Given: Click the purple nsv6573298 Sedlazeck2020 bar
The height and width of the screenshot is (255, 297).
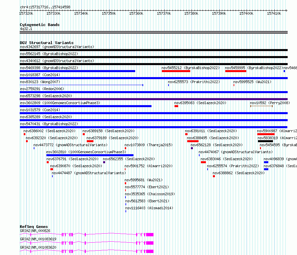Looking at the screenshot, I should (x=154, y=99).
